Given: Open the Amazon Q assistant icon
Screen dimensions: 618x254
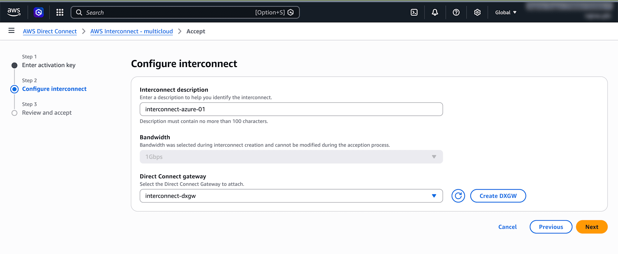Looking at the screenshot, I should 39,12.
